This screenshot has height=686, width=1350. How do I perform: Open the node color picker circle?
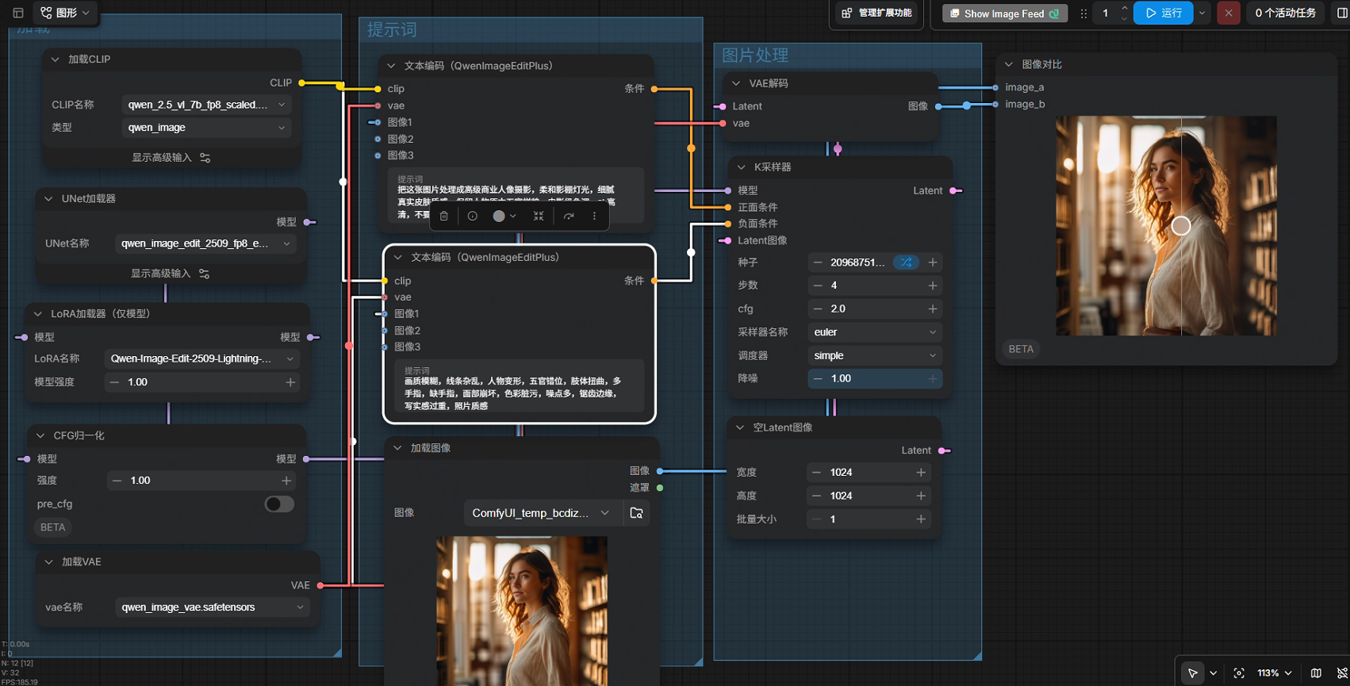[499, 216]
